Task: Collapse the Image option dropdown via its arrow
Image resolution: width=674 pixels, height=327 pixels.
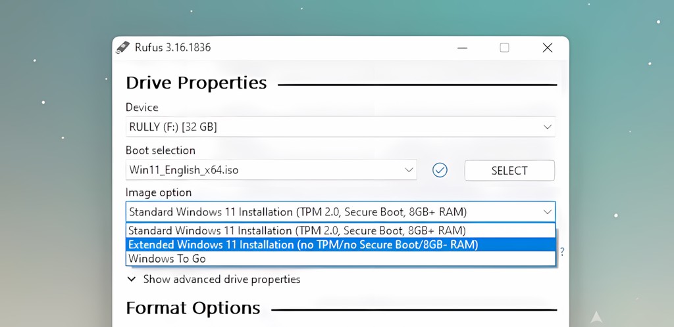Action: click(x=547, y=211)
